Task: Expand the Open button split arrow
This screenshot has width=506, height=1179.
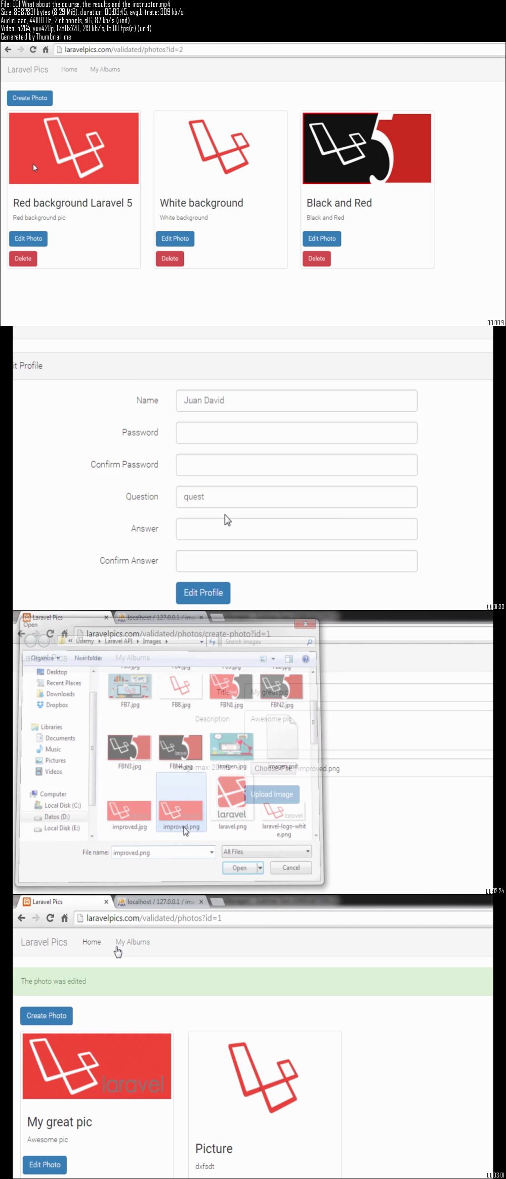Action: (260, 868)
